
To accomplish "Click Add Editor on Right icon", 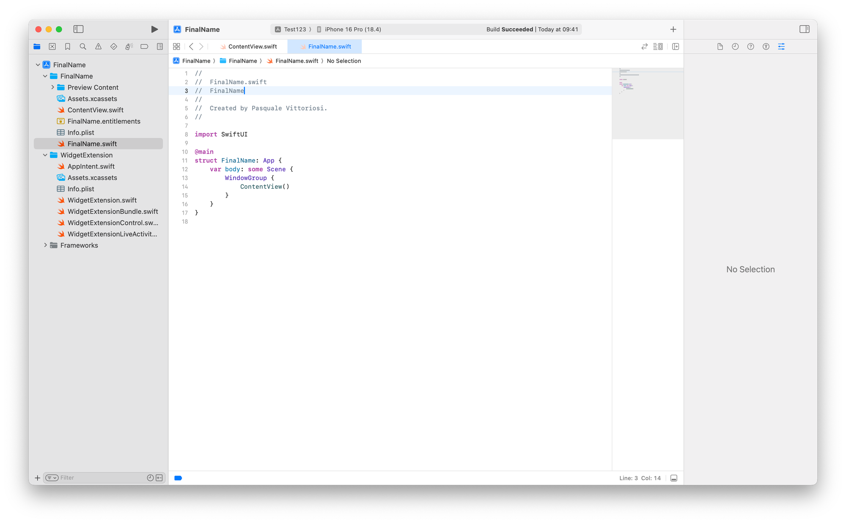I will tap(676, 47).
